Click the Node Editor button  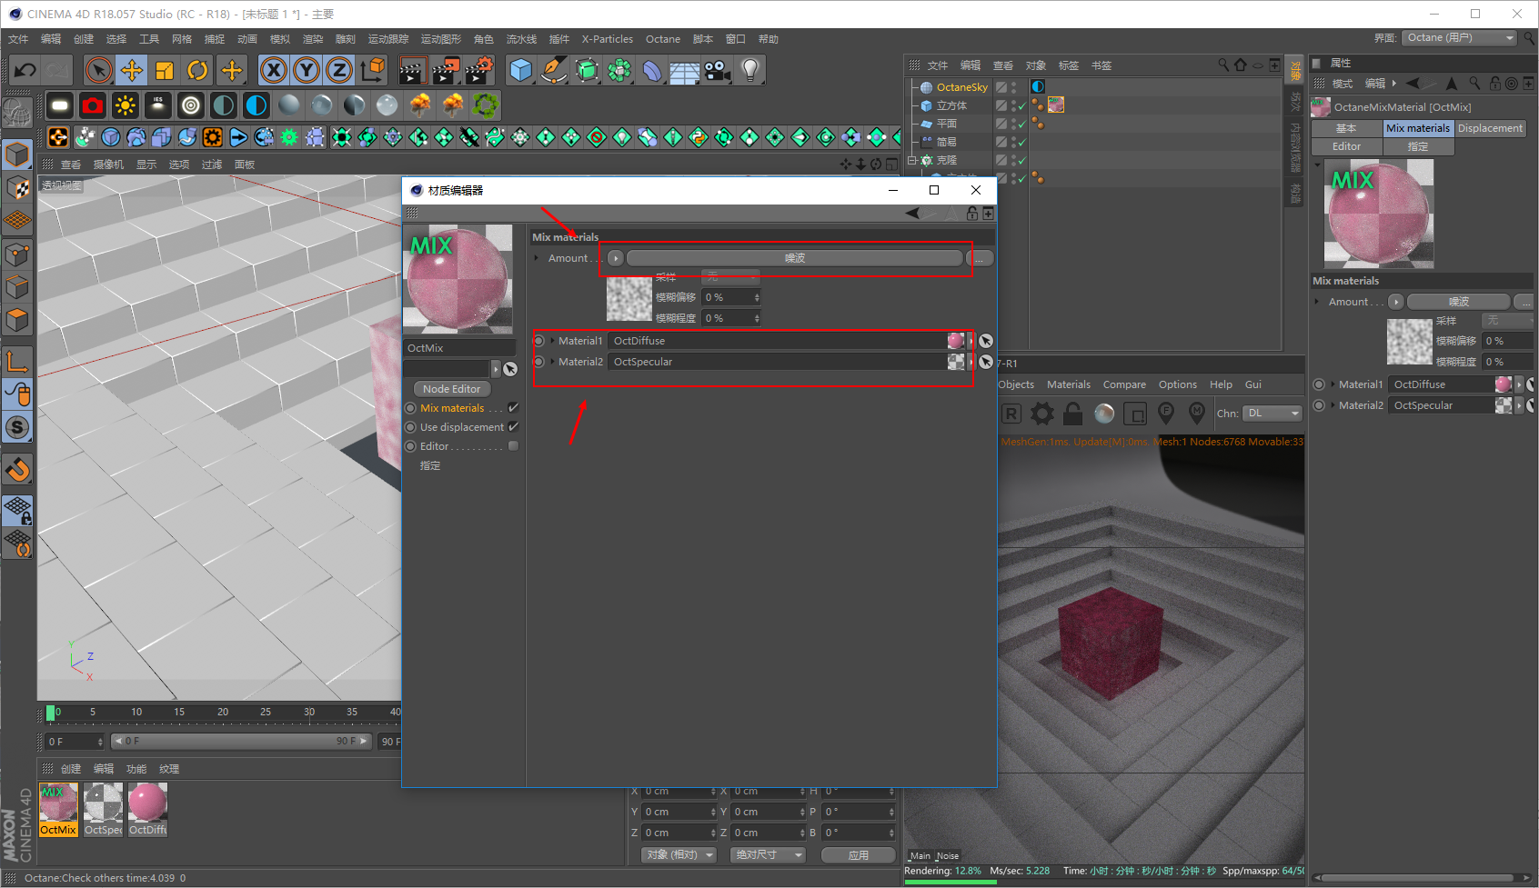coord(452,389)
